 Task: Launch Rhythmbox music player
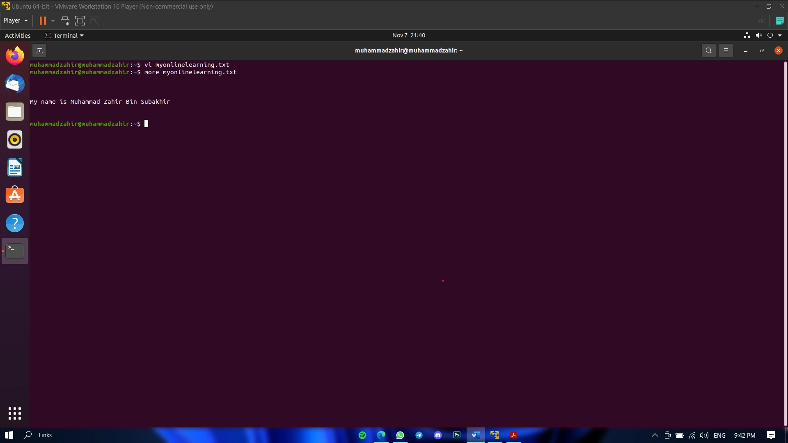click(15, 139)
